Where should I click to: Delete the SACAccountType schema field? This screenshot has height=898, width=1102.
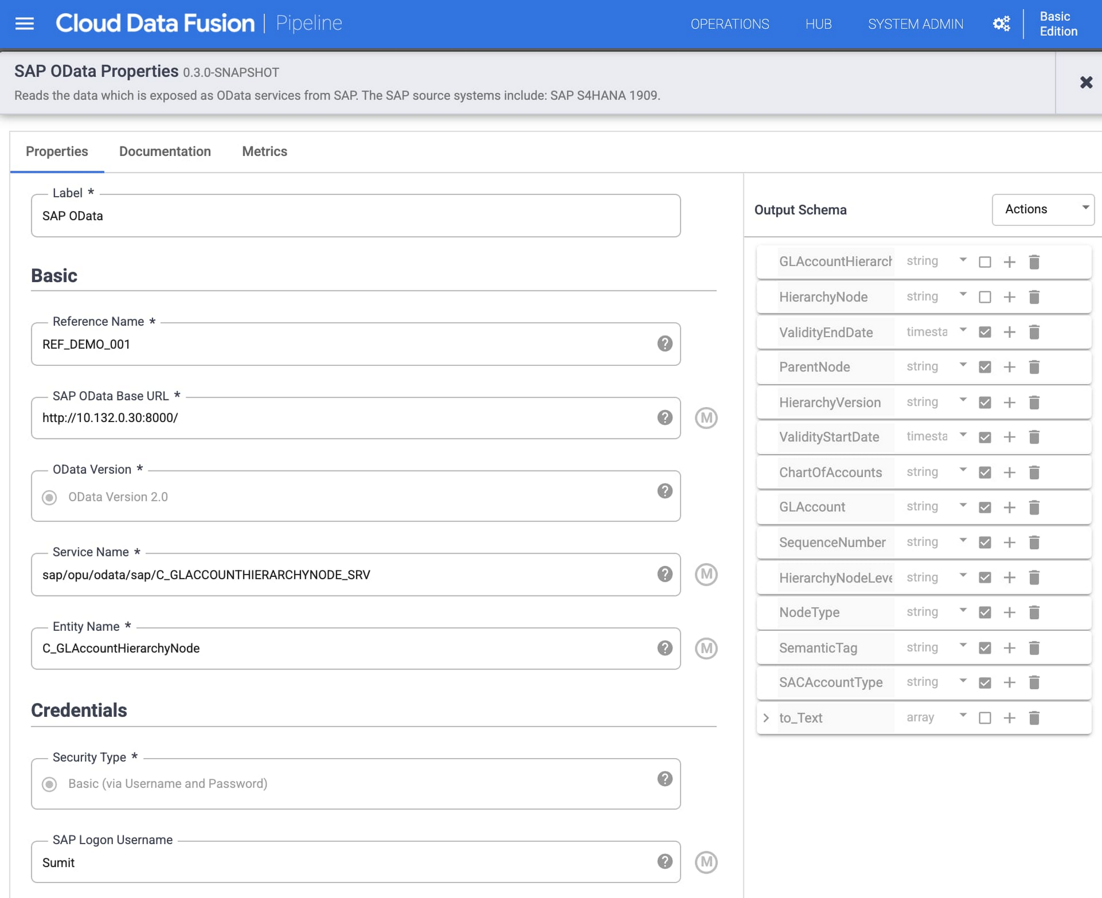[x=1034, y=683]
